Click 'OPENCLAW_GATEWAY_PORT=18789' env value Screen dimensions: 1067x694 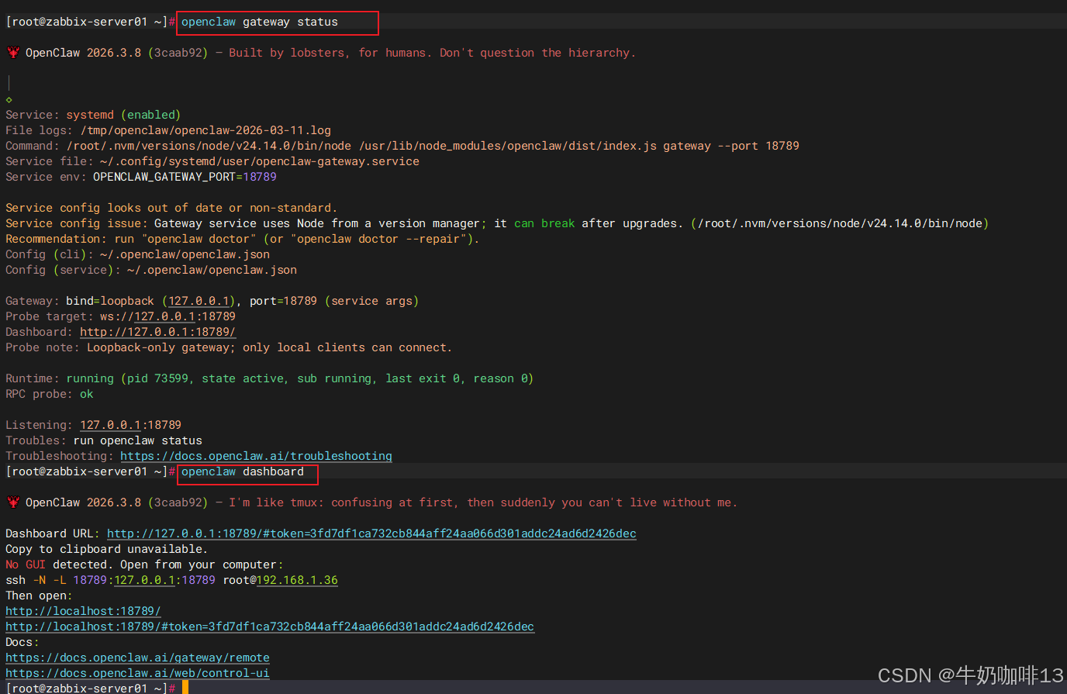click(x=185, y=177)
